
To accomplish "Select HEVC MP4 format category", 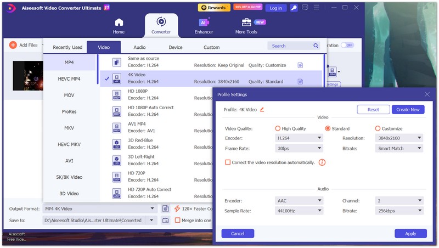I will click(x=69, y=79).
